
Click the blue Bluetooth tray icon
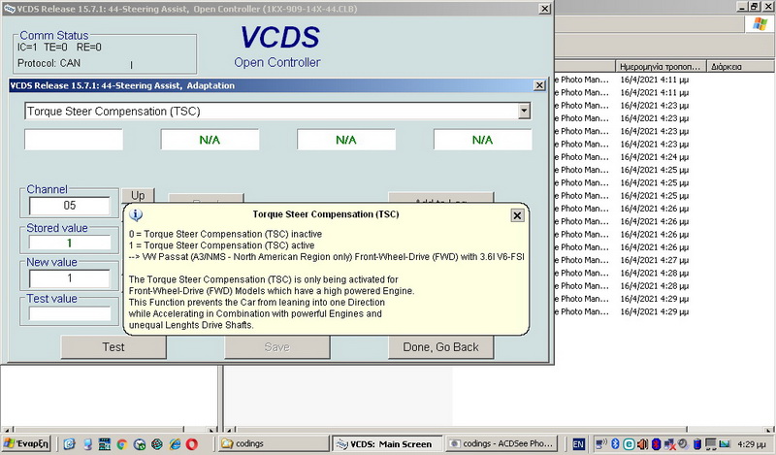[615, 443]
